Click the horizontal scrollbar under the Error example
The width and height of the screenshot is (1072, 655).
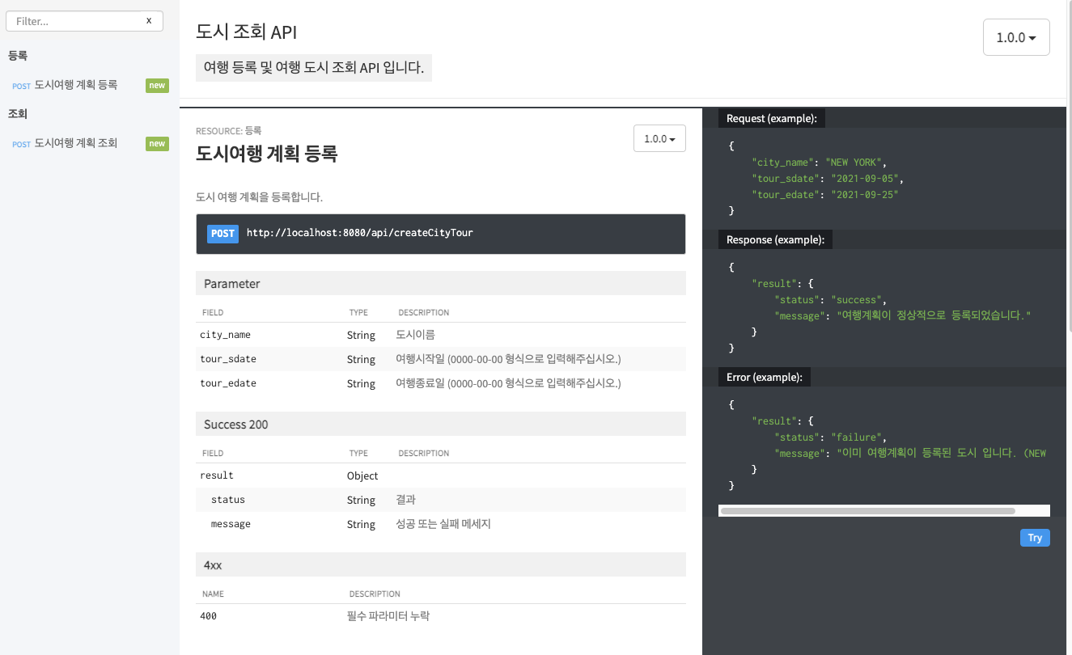tap(867, 511)
